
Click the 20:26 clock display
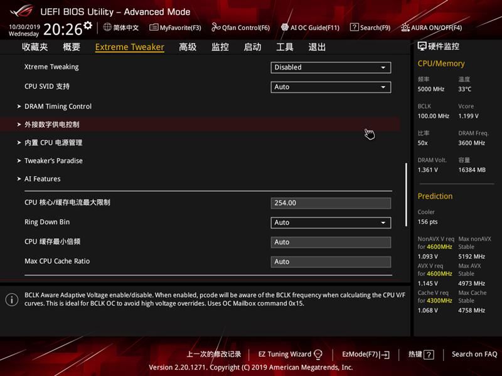(x=63, y=29)
